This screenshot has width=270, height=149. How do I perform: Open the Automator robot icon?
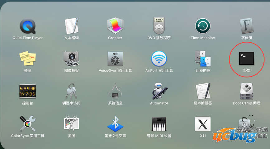point(159,91)
